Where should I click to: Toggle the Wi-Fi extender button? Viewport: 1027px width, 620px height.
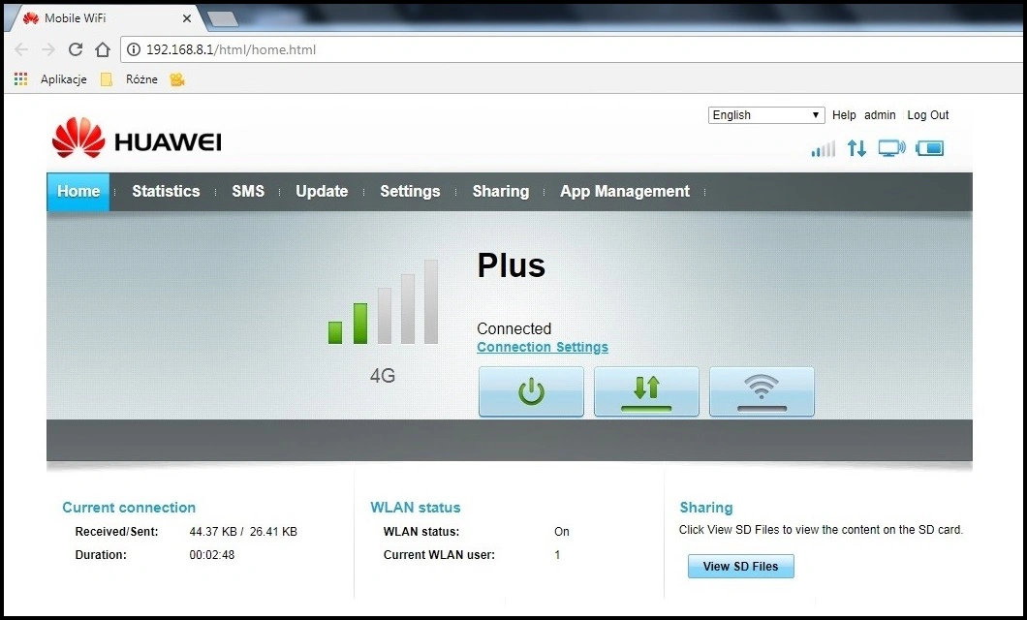tap(762, 391)
